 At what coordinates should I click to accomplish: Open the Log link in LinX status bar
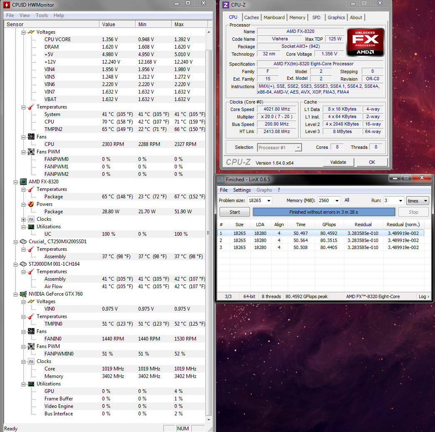(424, 297)
